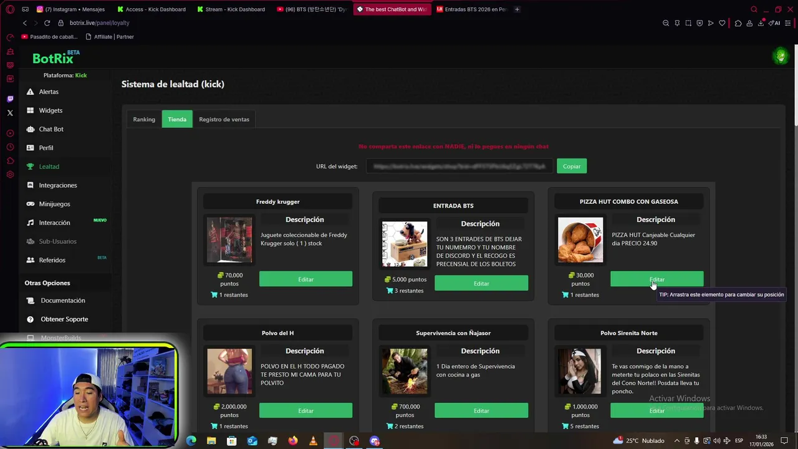Click Polvo Sirenita Norte product image
Viewport: 798px width, 449px height.
tap(580, 371)
